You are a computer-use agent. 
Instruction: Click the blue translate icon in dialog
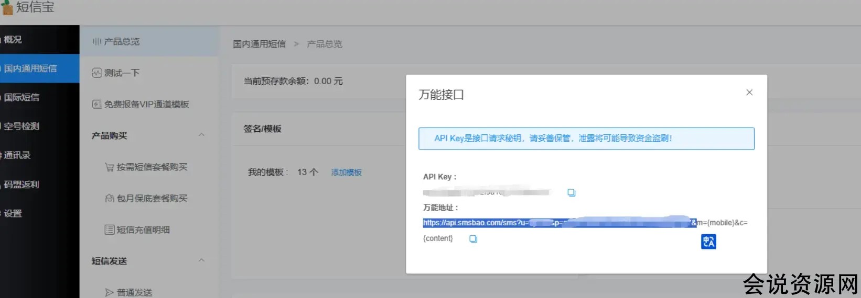pos(708,242)
